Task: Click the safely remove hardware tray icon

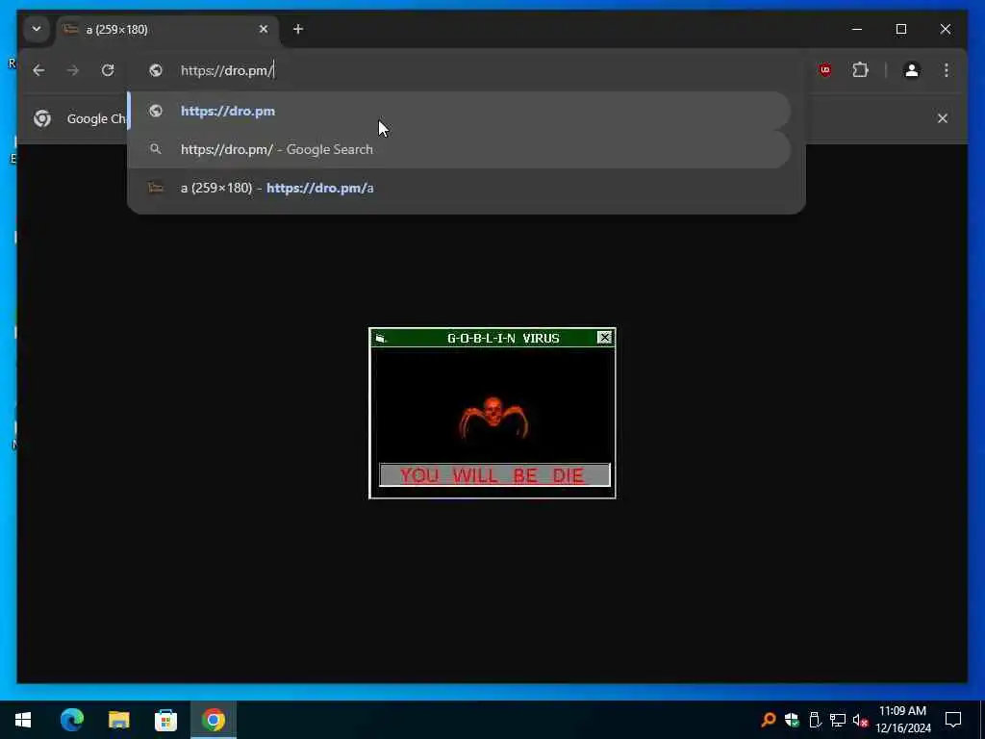Action: point(815,720)
